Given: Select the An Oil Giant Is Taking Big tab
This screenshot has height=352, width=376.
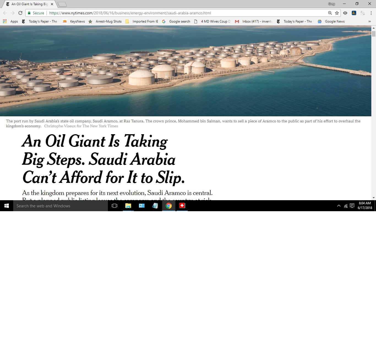Looking at the screenshot, I should 29,4.
